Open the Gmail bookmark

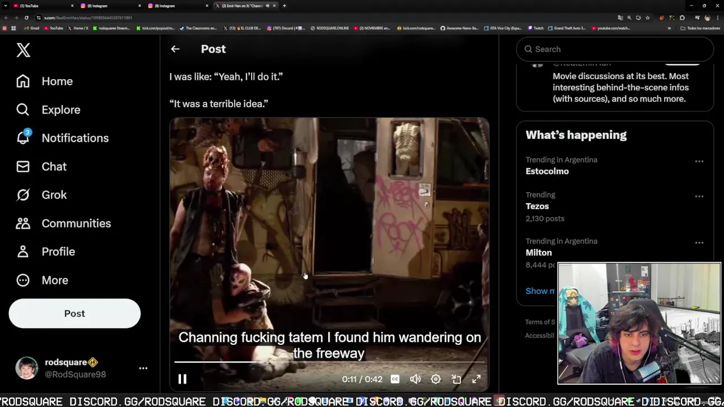pos(32,28)
